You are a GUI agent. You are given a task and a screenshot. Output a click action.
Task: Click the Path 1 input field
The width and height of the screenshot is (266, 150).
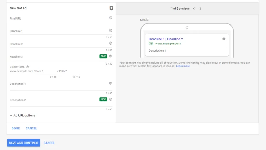click(x=46, y=71)
